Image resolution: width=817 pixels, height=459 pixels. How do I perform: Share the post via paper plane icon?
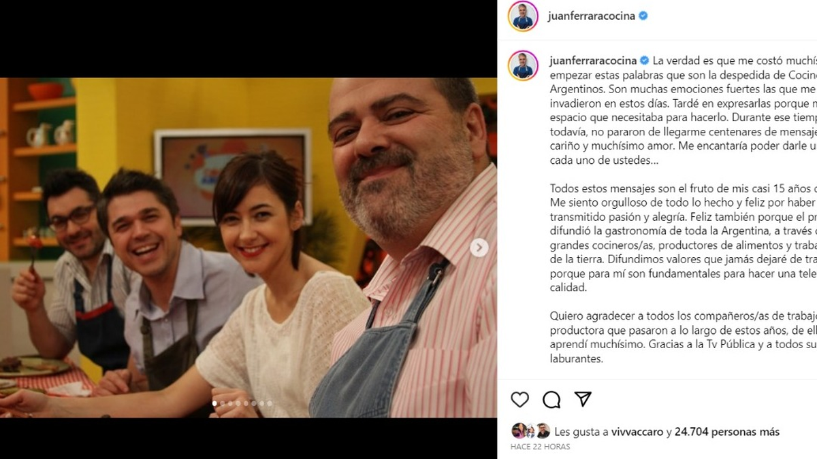click(583, 399)
